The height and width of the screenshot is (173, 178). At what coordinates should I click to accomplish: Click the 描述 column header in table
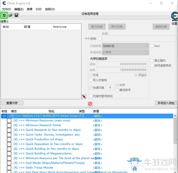(29, 111)
